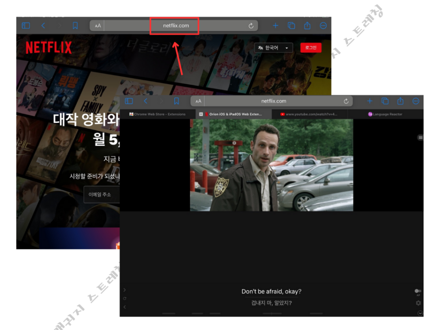Click the 이메일 주소 input field
This screenshot has width=439, height=330.
click(x=102, y=194)
